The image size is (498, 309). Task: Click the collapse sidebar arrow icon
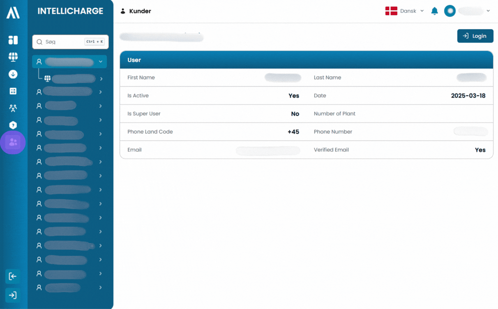(13, 276)
